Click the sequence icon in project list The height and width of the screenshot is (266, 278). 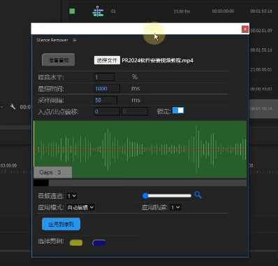point(98,11)
